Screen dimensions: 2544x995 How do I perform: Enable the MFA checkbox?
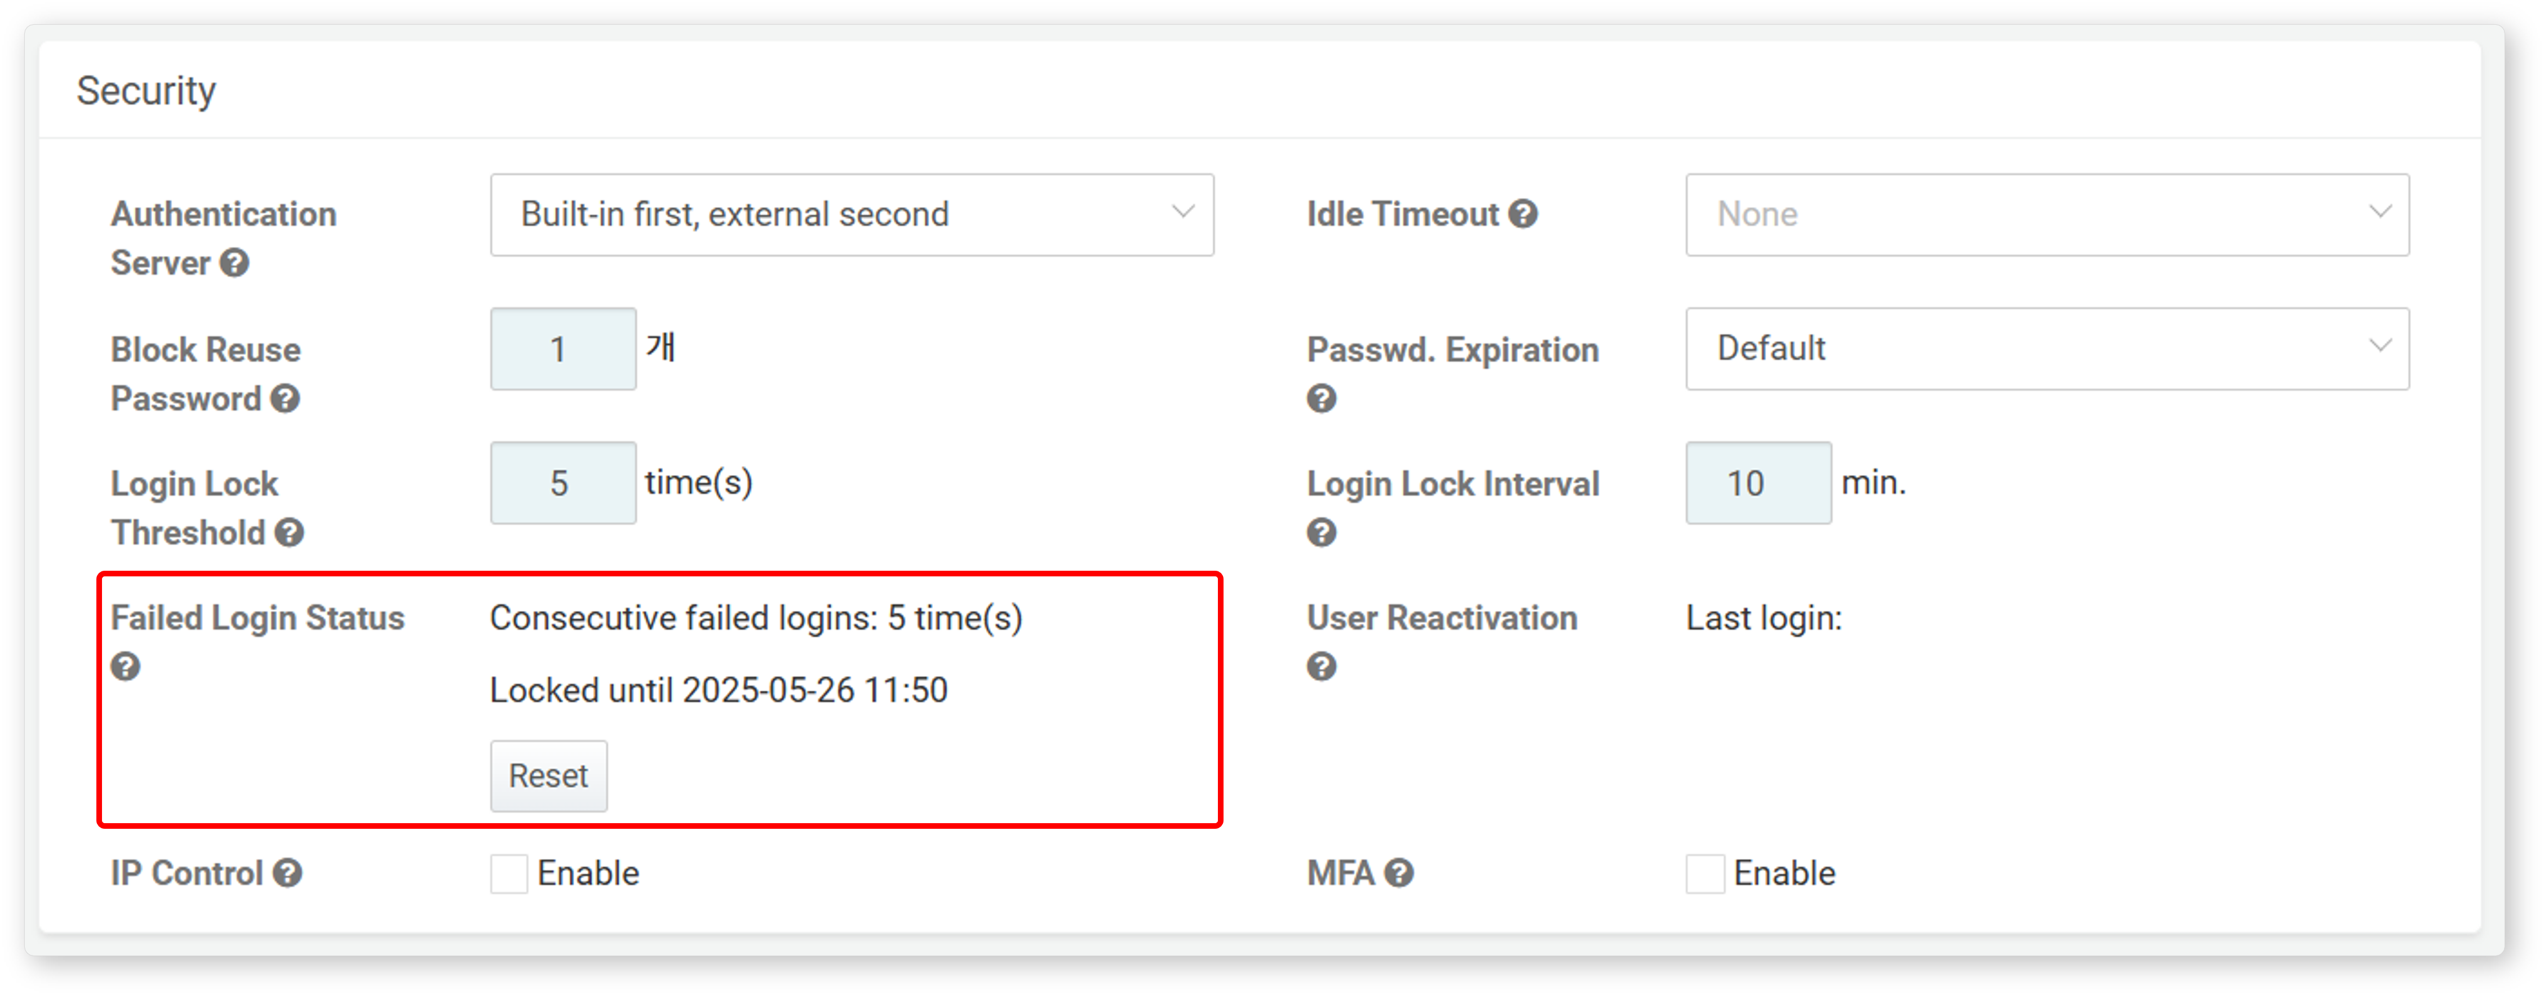[x=1705, y=874]
